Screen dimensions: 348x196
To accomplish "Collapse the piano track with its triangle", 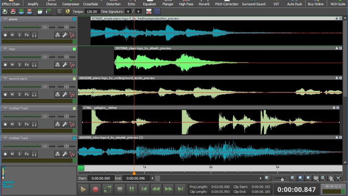I will 5,19.
